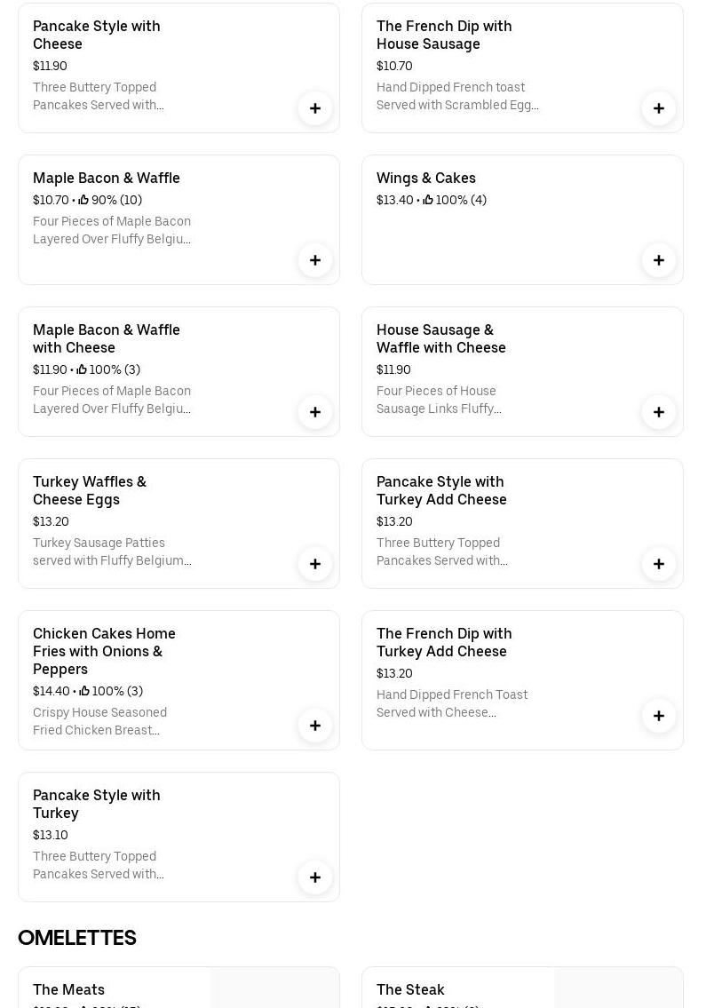Add Turkey Waffles & Cheese Eggs
The height and width of the screenshot is (1008, 714).
coord(315,564)
